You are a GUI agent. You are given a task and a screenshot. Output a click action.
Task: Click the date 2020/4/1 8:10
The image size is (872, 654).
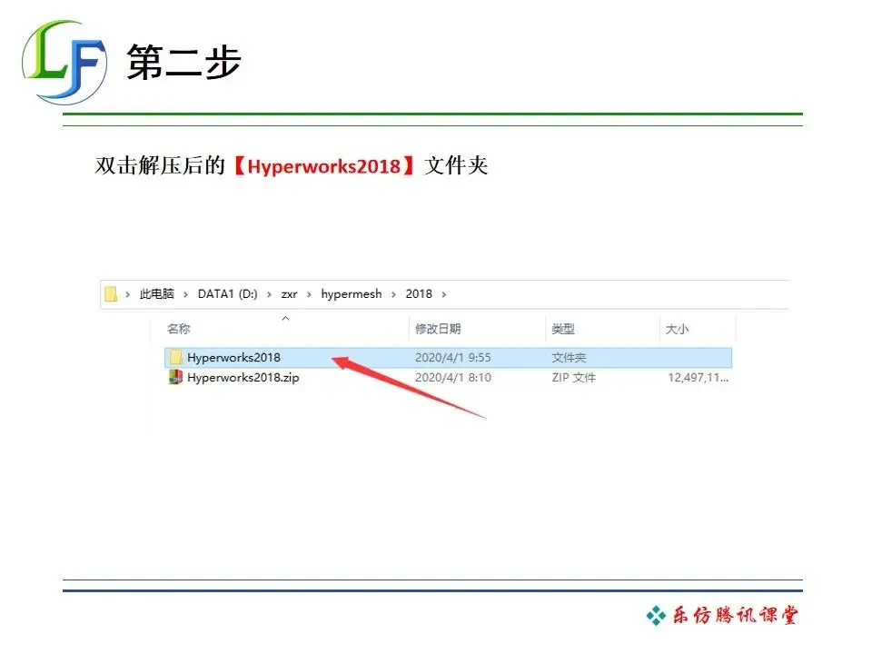coord(453,378)
